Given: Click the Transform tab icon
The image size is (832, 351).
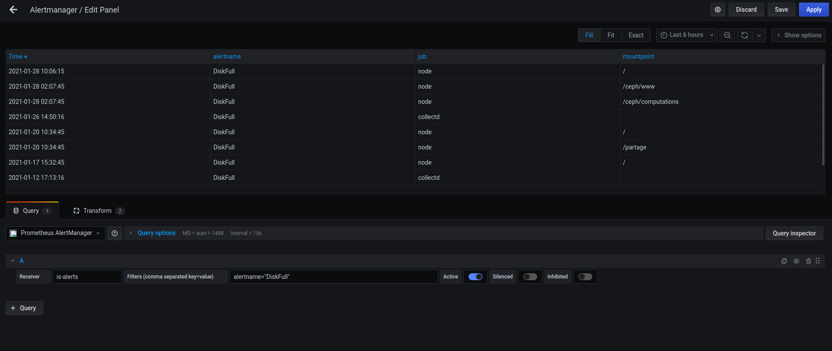Looking at the screenshot, I should (x=76, y=211).
